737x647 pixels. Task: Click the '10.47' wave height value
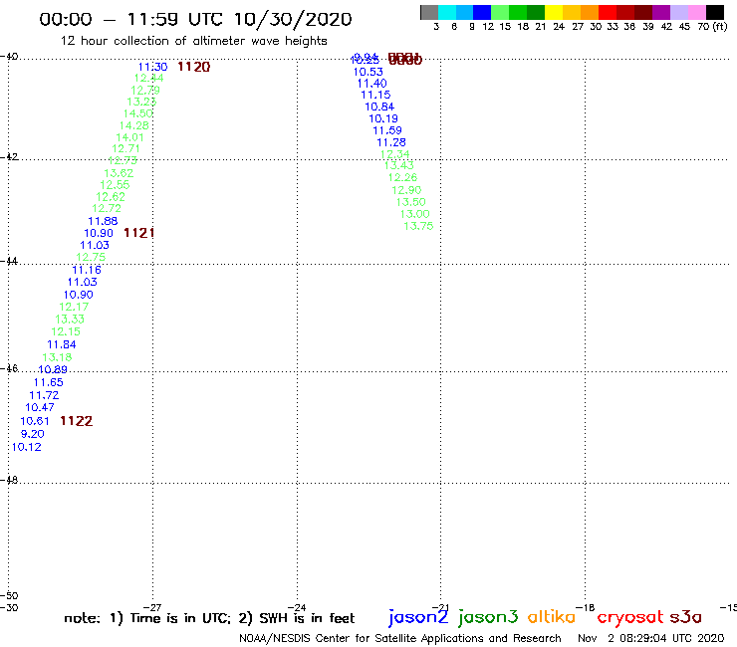[x=40, y=408]
